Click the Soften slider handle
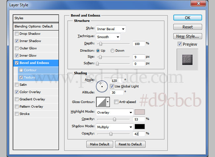 point(97,64)
